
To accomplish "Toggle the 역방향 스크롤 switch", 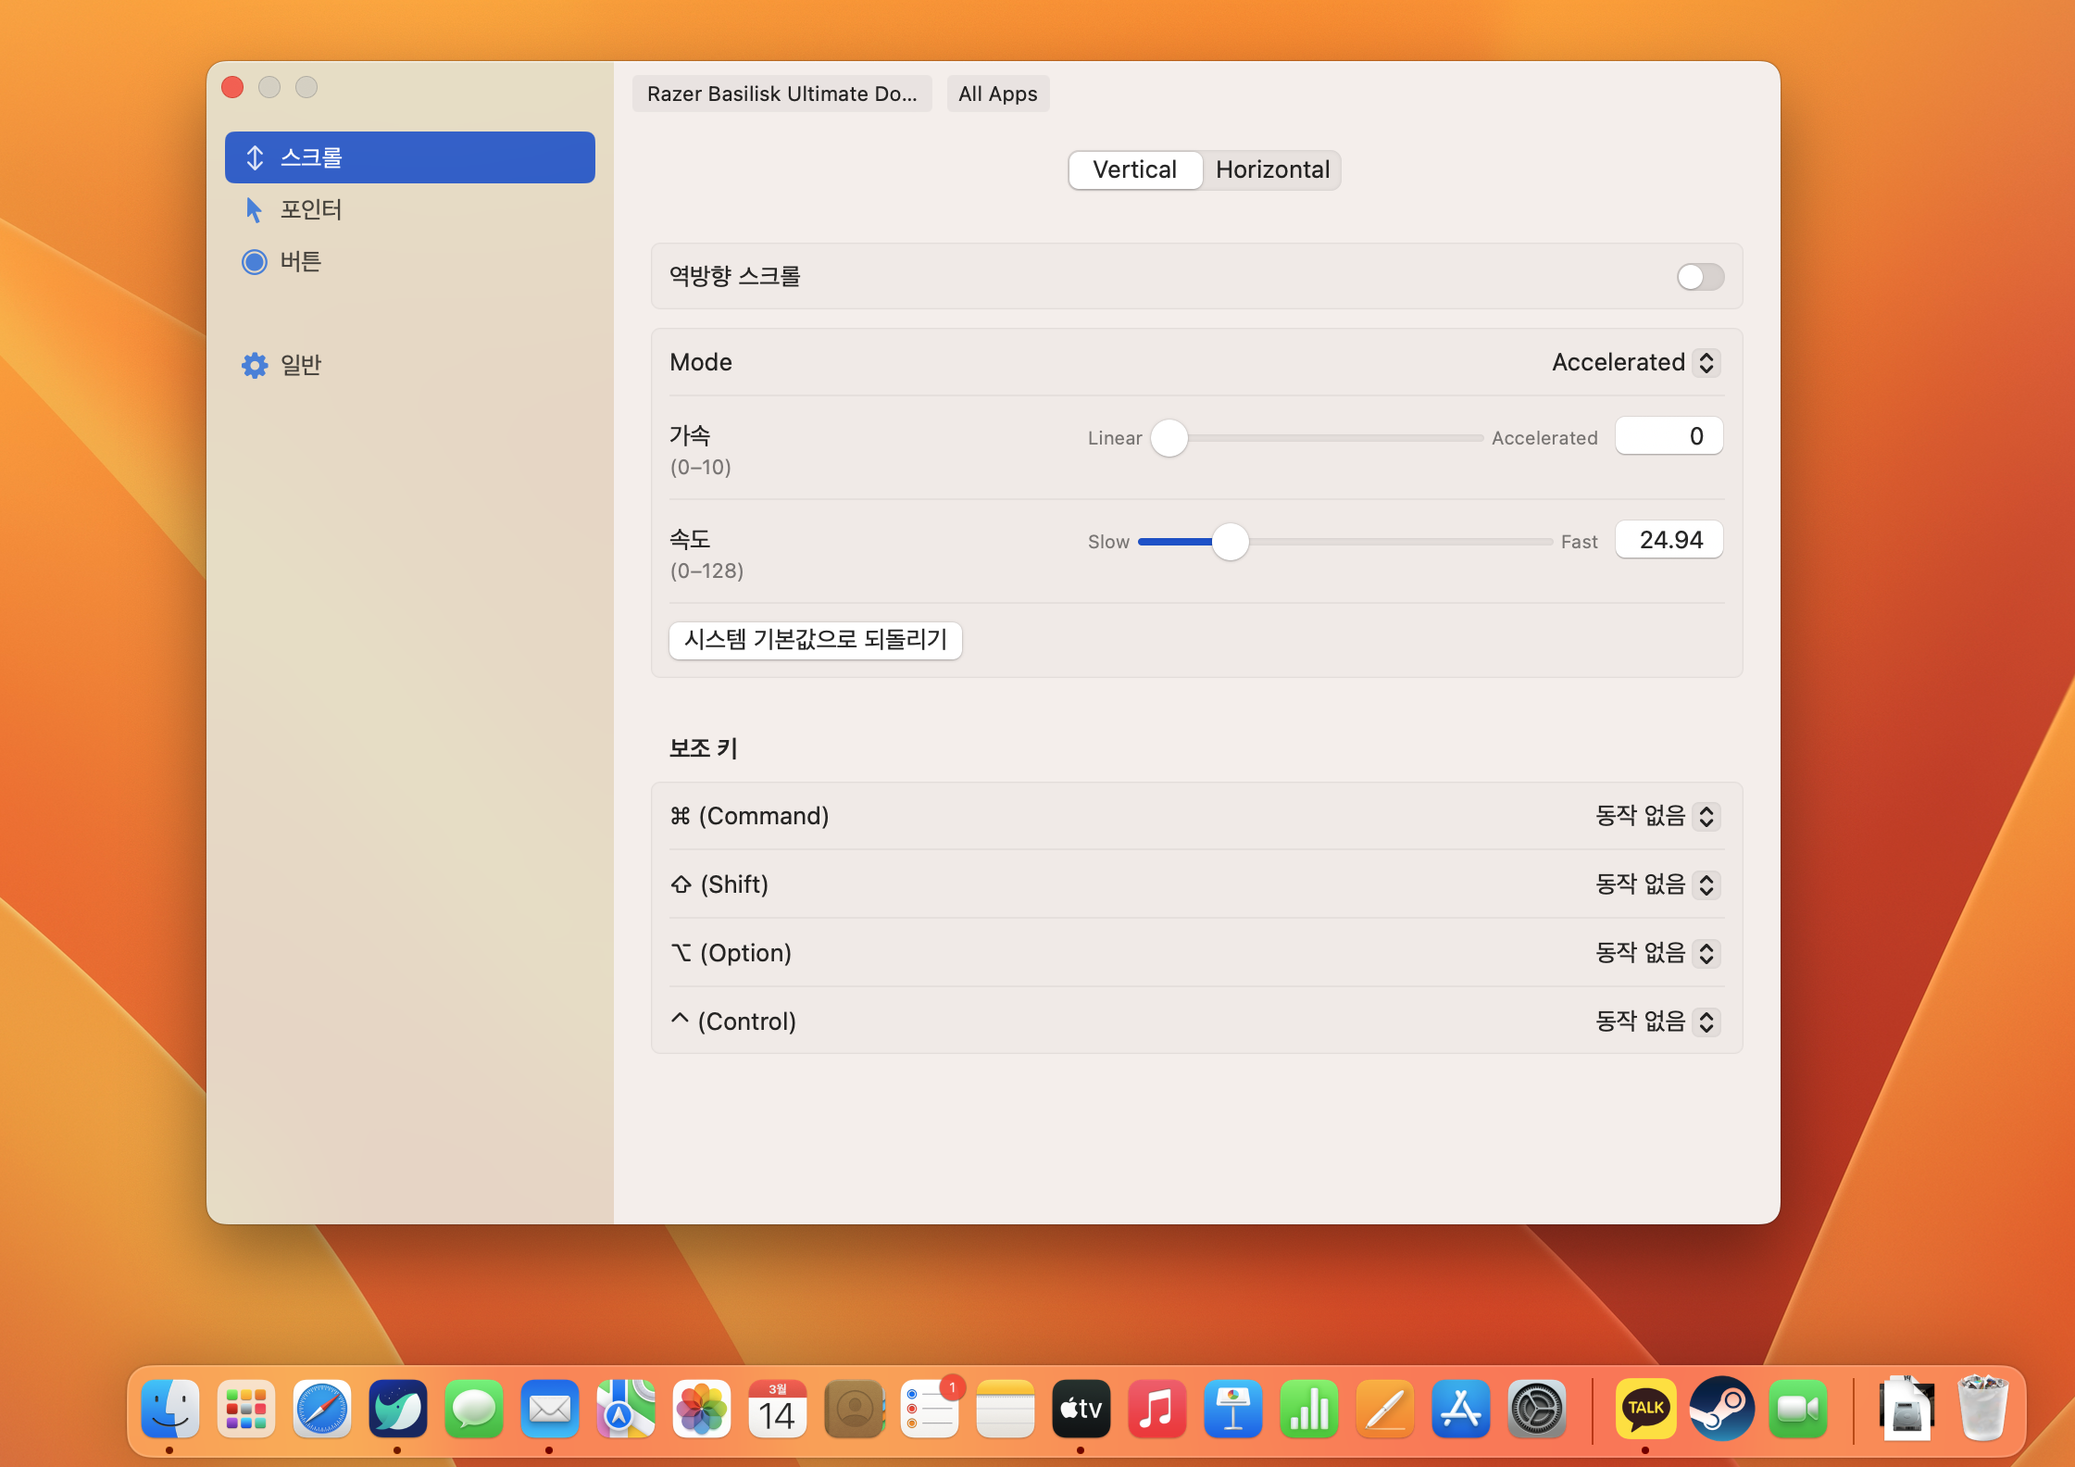I will coord(1700,277).
